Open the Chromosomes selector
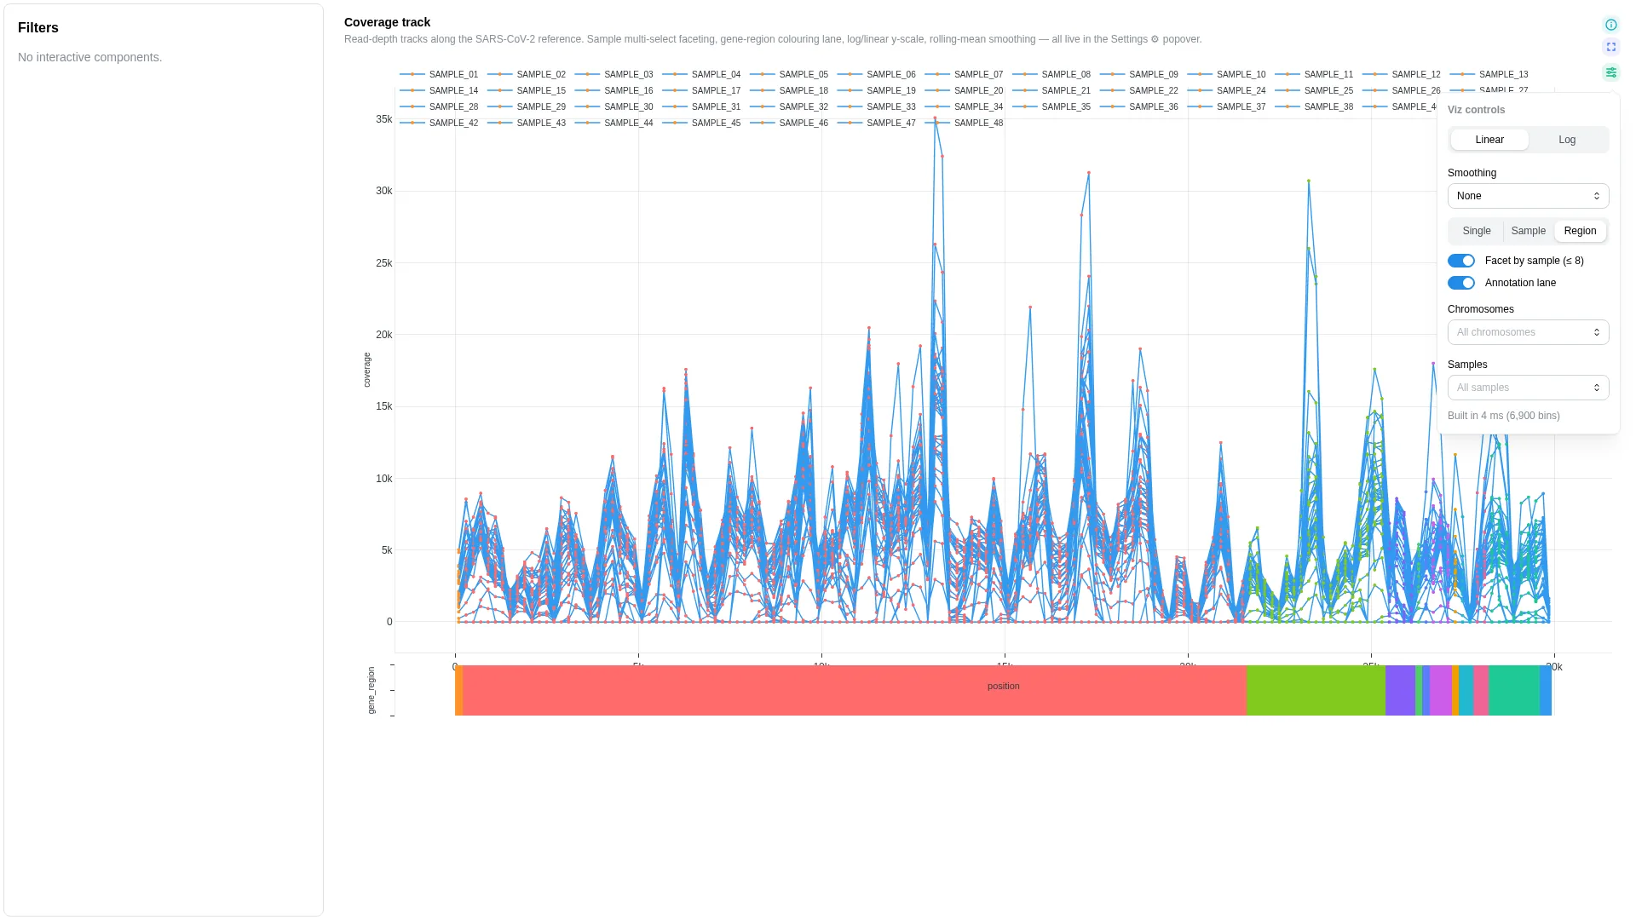The width and height of the screenshot is (1636, 920). coord(1528,332)
